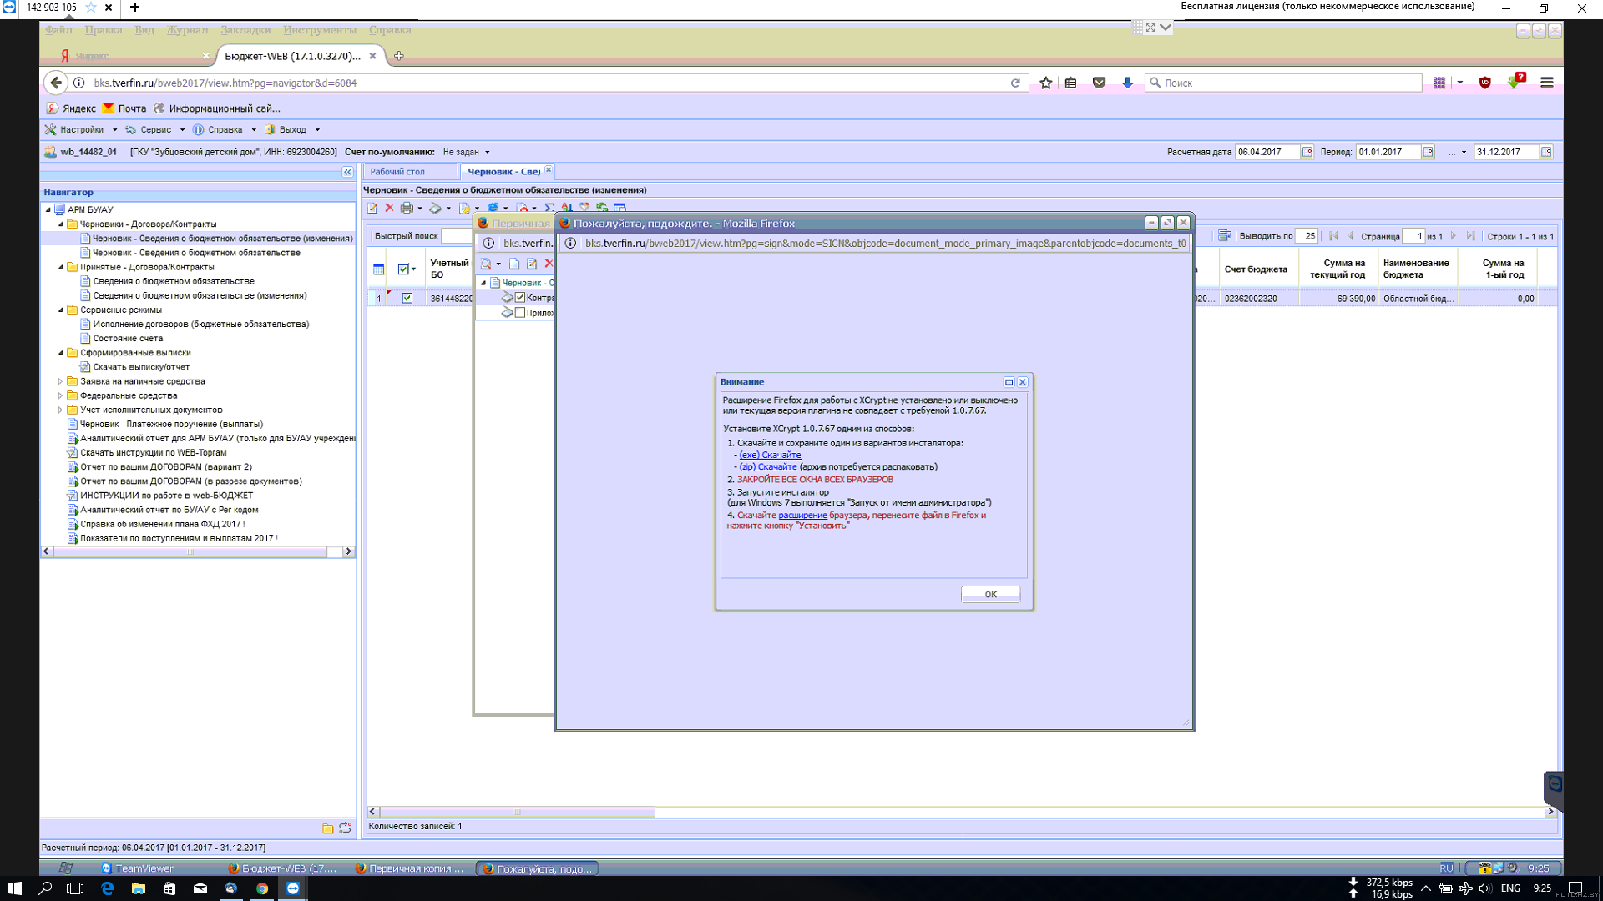Image resolution: width=1603 pixels, height=901 pixels.
Task: Click the last page arrow in pager
Action: pyautogui.click(x=1470, y=236)
